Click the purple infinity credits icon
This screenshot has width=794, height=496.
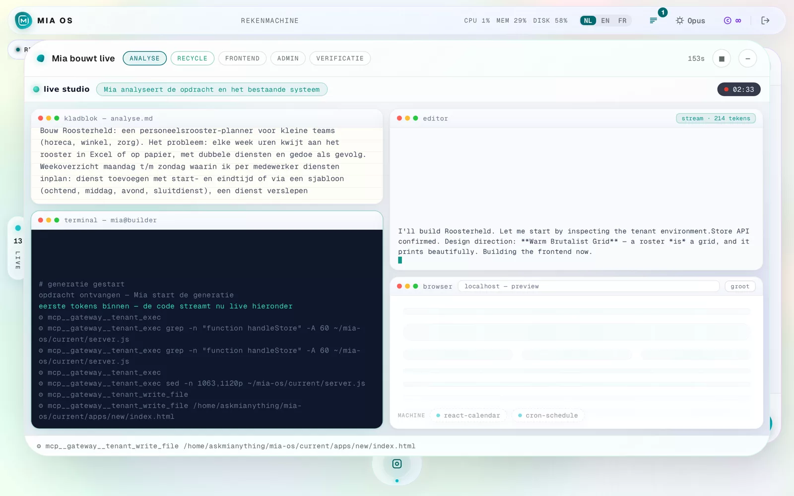tap(732, 20)
